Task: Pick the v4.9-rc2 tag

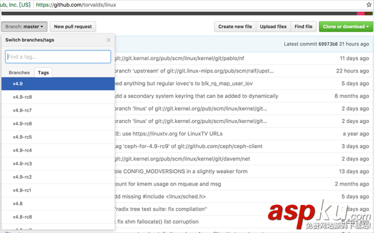Action: tap(58, 177)
